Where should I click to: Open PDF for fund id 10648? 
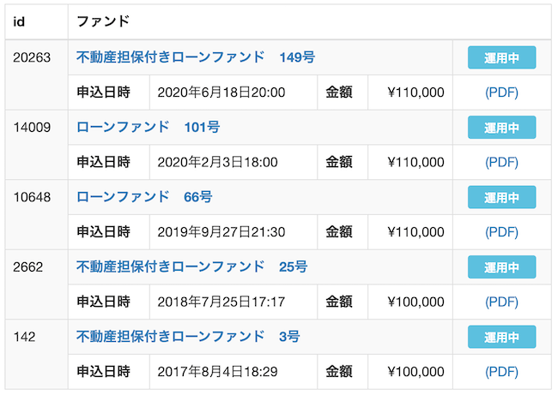501,232
